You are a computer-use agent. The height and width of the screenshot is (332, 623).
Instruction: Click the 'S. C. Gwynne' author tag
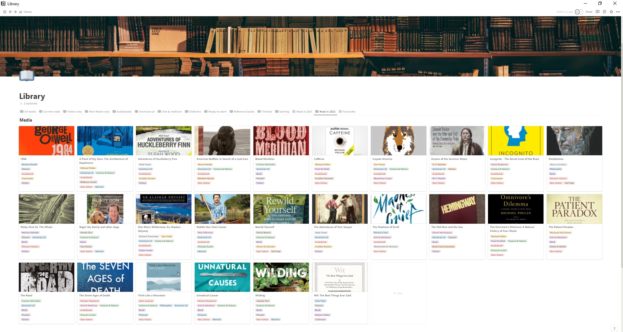[x=439, y=165]
